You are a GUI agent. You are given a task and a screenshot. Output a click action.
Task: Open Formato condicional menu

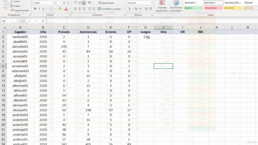(x=162, y=6)
